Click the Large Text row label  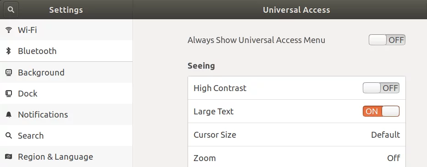click(214, 112)
